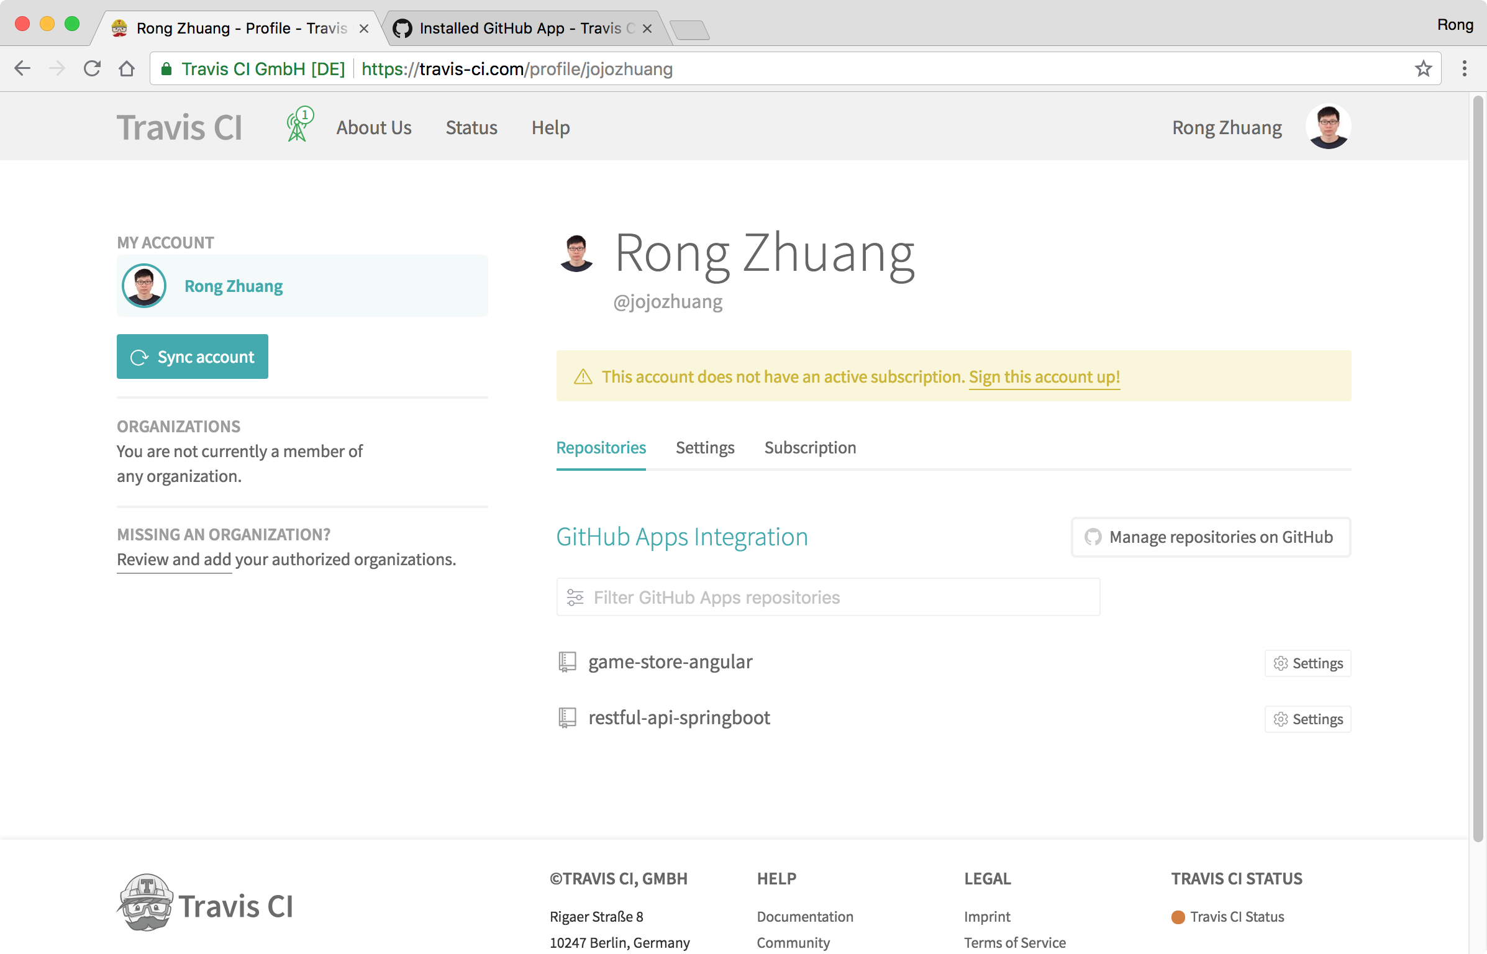Image resolution: width=1487 pixels, height=954 pixels.
Task: Click the orange Travis CI status indicator dot
Action: [1178, 917]
